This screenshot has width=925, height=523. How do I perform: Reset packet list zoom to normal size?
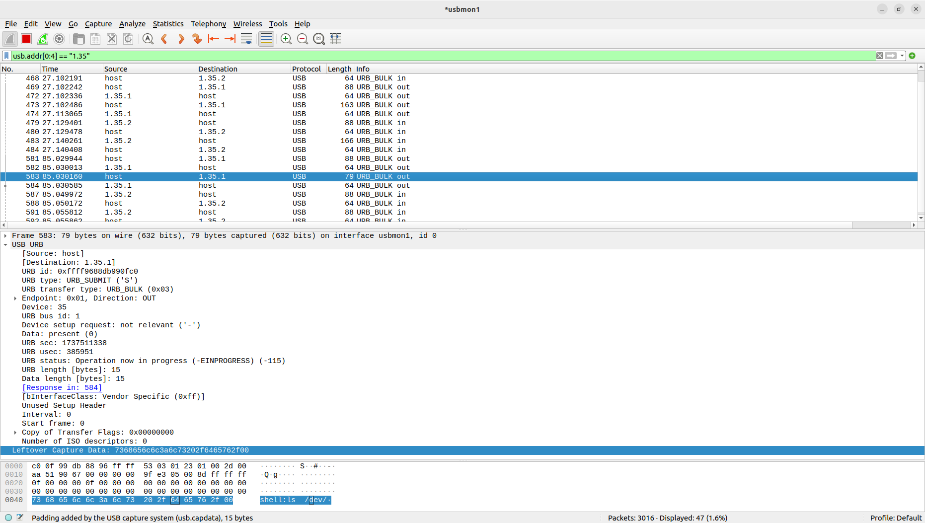click(x=318, y=39)
